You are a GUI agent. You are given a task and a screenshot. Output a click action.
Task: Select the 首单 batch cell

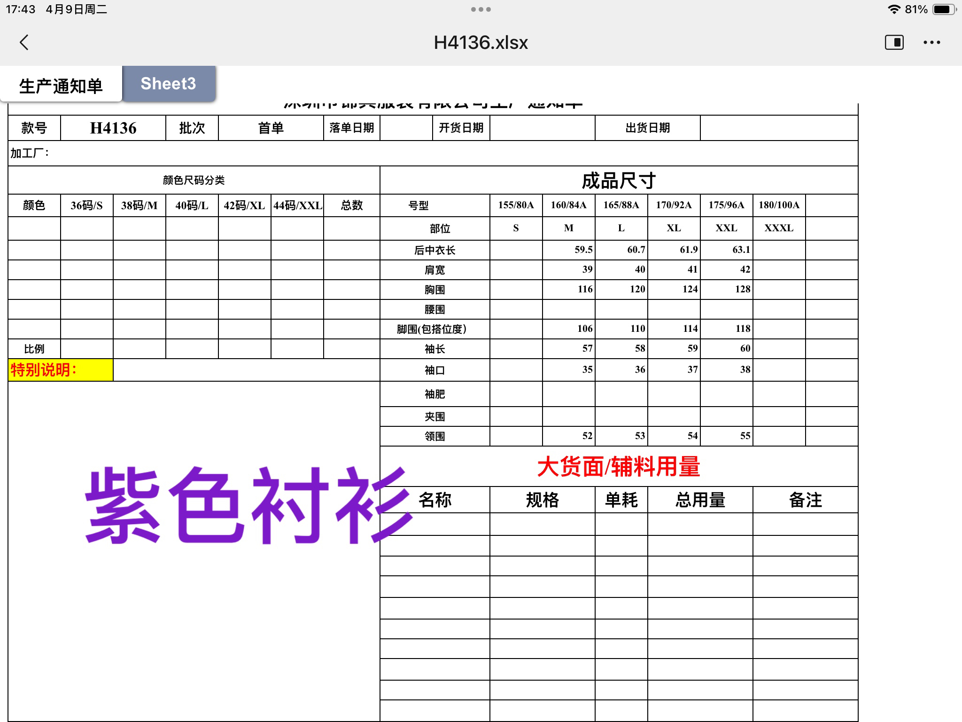click(x=271, y=128)
